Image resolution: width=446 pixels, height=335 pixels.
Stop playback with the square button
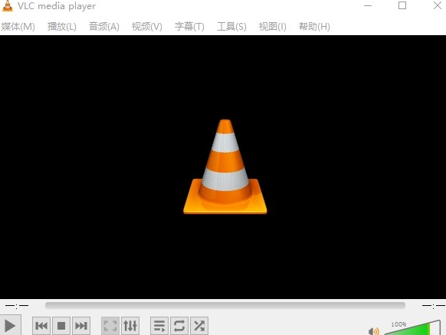click(x=61, y=326)
